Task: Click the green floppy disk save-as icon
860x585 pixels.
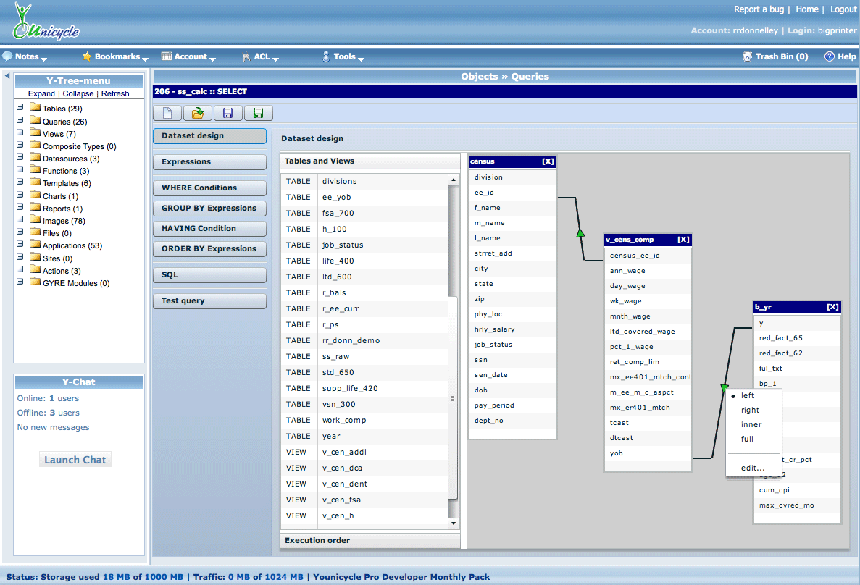Action: point(258,113)
